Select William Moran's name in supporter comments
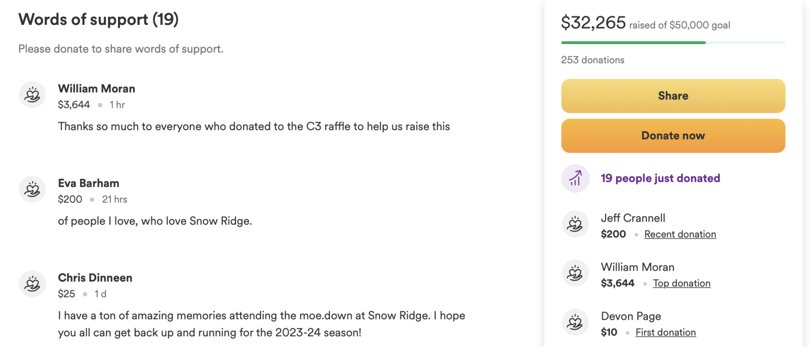 pyautogui.click(x=96, y=89)
